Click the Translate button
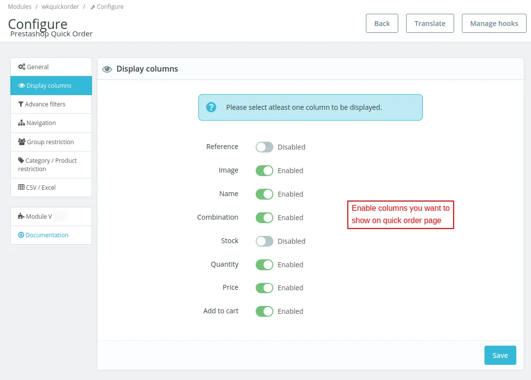Screen dimensions: 531x380 [430, 24]
